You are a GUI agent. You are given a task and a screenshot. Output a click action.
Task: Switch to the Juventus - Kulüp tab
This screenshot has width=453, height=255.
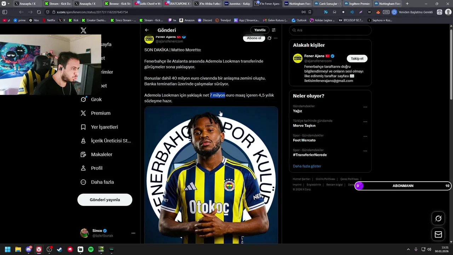pyautogui.click(x=238, y=4)
